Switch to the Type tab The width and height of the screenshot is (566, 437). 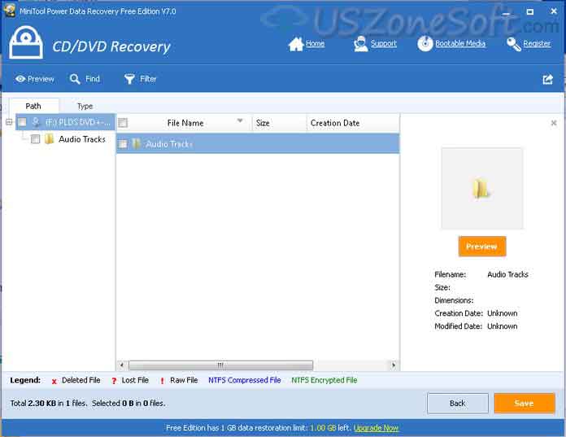pos(85,106)
